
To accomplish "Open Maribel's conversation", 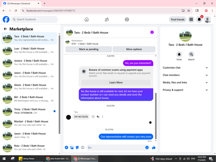I will pos(29,123).
